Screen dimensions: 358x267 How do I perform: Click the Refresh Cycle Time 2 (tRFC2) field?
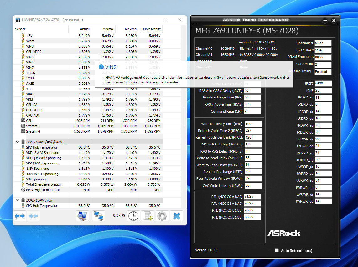253,131
